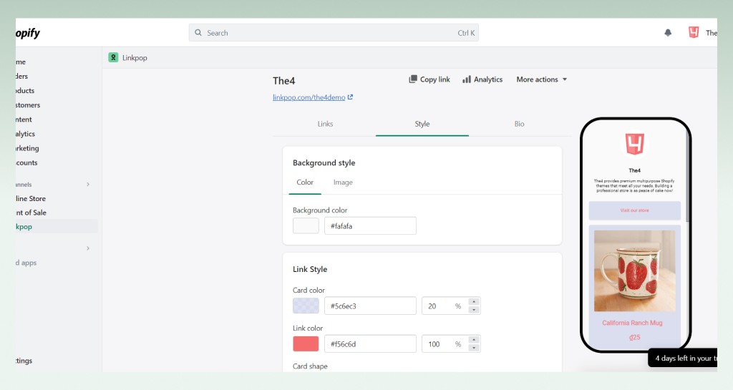This screenshot has height=390, width=733.
Task: Click the Linkpop app icon in header
Action: (x=113, y=57)
